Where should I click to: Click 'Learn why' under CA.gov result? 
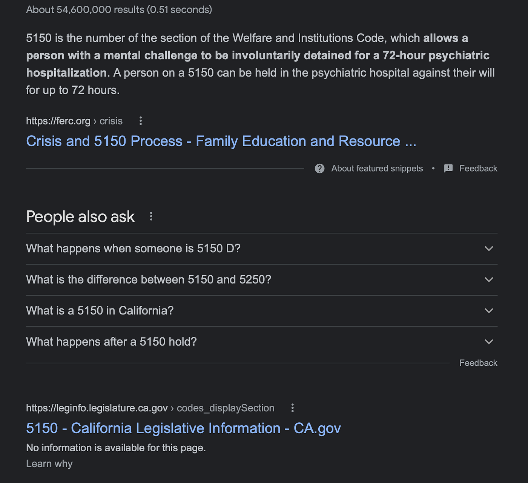coord(49,464)
